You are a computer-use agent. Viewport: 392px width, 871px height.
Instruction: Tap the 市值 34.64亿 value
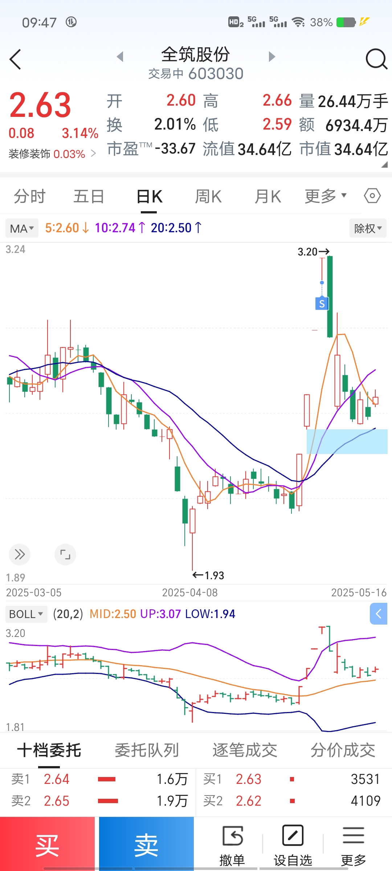click(x=361, y=149)
